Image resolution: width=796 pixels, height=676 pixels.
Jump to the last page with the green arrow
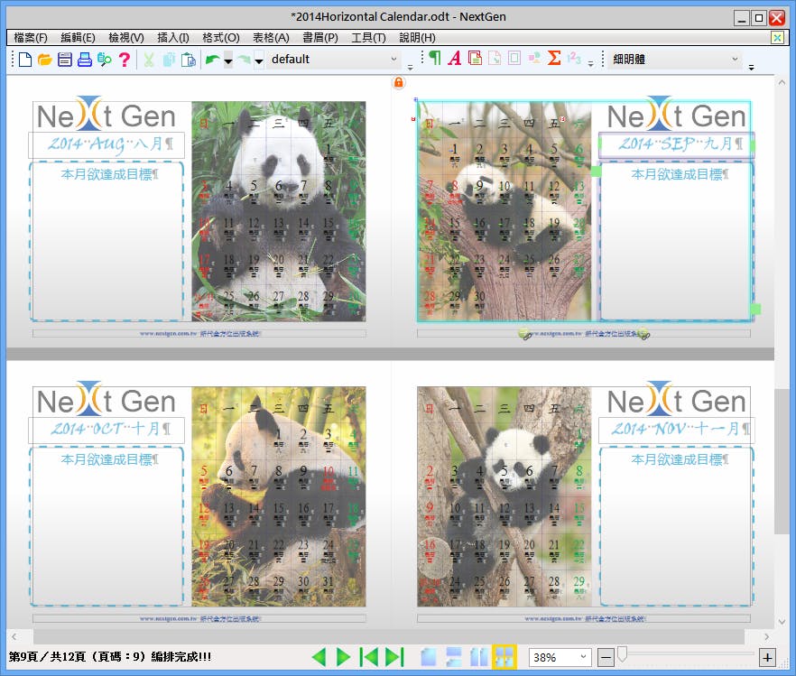click(x=391, y=658)
